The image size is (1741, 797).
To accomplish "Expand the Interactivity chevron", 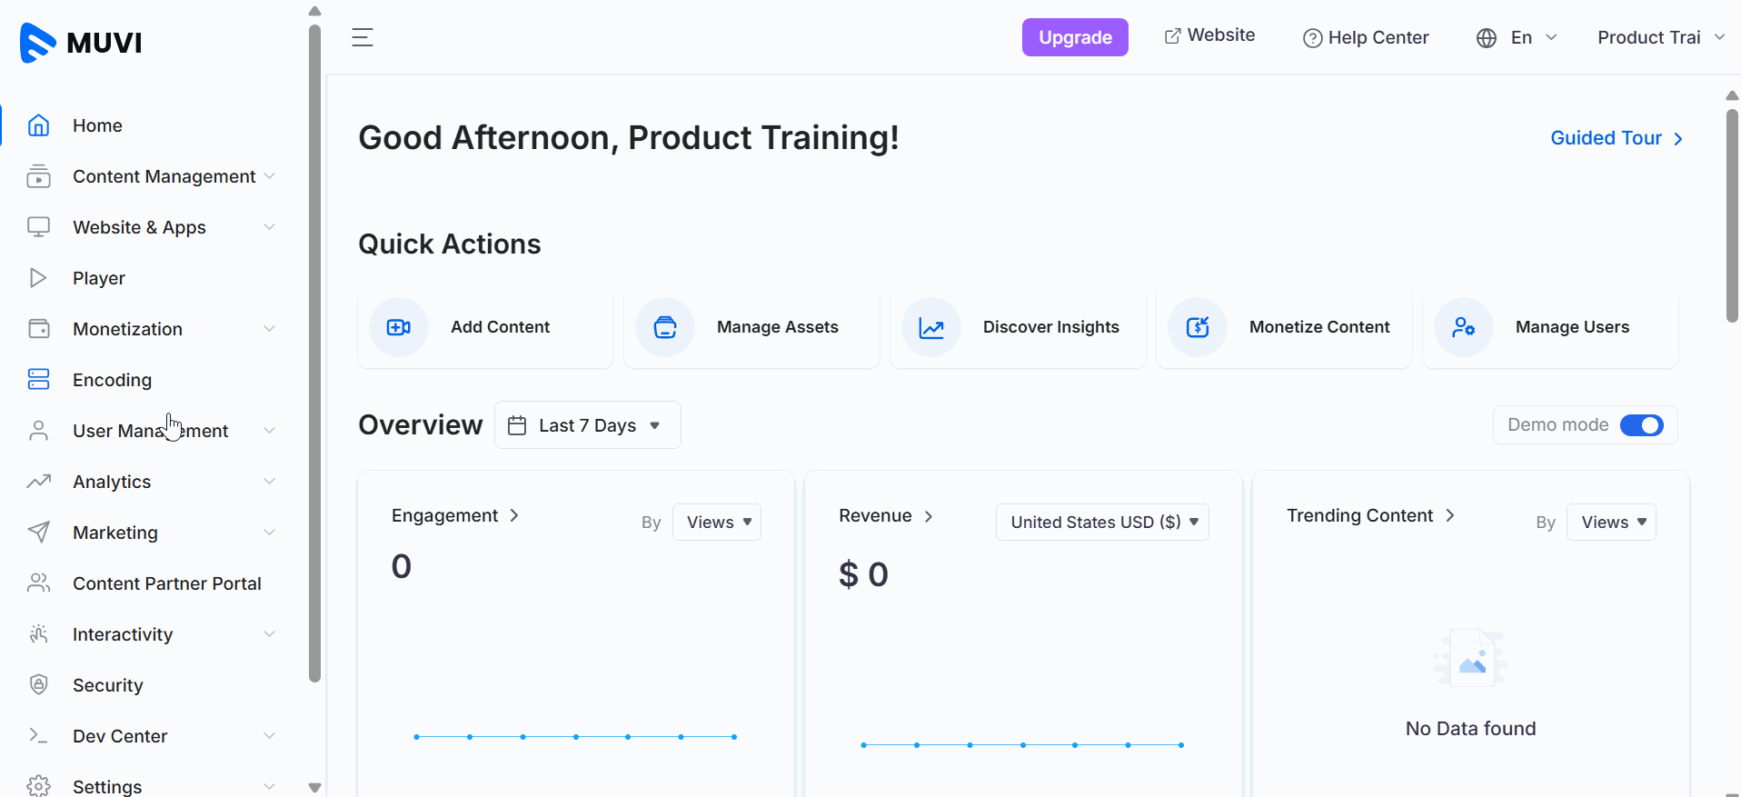I will click(x=270, y=634).
